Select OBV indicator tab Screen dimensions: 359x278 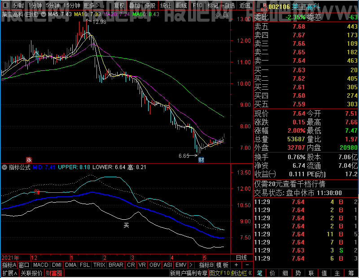click(155, 265)
